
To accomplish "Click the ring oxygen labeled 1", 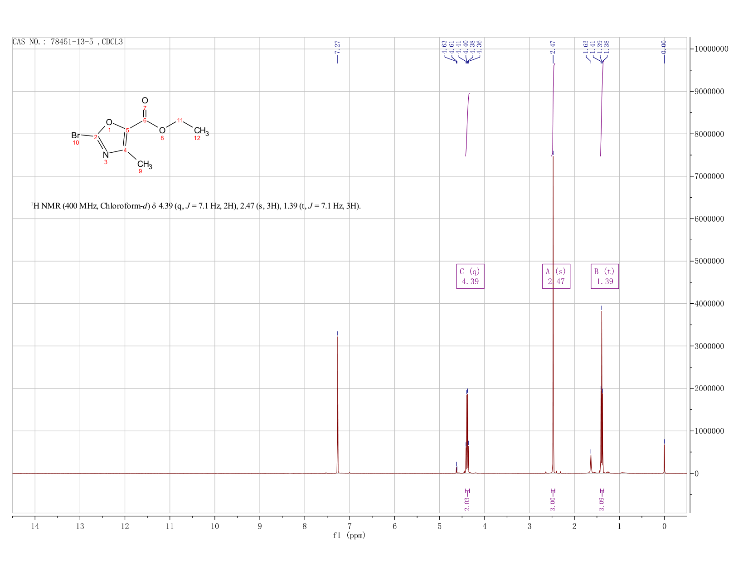I will coord(109,122).
